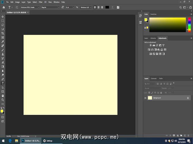Toggle left align text option
The image size is (193, 144).
pyautogui.click(x=95, y=7)
